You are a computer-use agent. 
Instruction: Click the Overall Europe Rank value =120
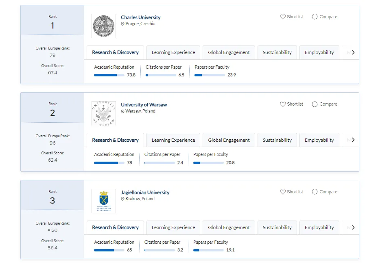52,230
